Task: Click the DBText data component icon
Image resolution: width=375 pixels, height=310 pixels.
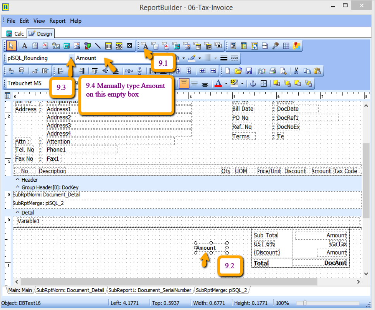Action: pyautogui.click(x=145, y=46)
